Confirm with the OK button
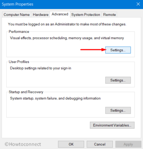 click(x=71, y=144)
